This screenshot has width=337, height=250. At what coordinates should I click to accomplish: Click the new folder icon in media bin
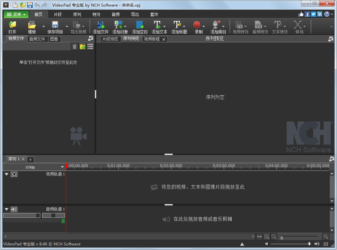click(82, 47)
